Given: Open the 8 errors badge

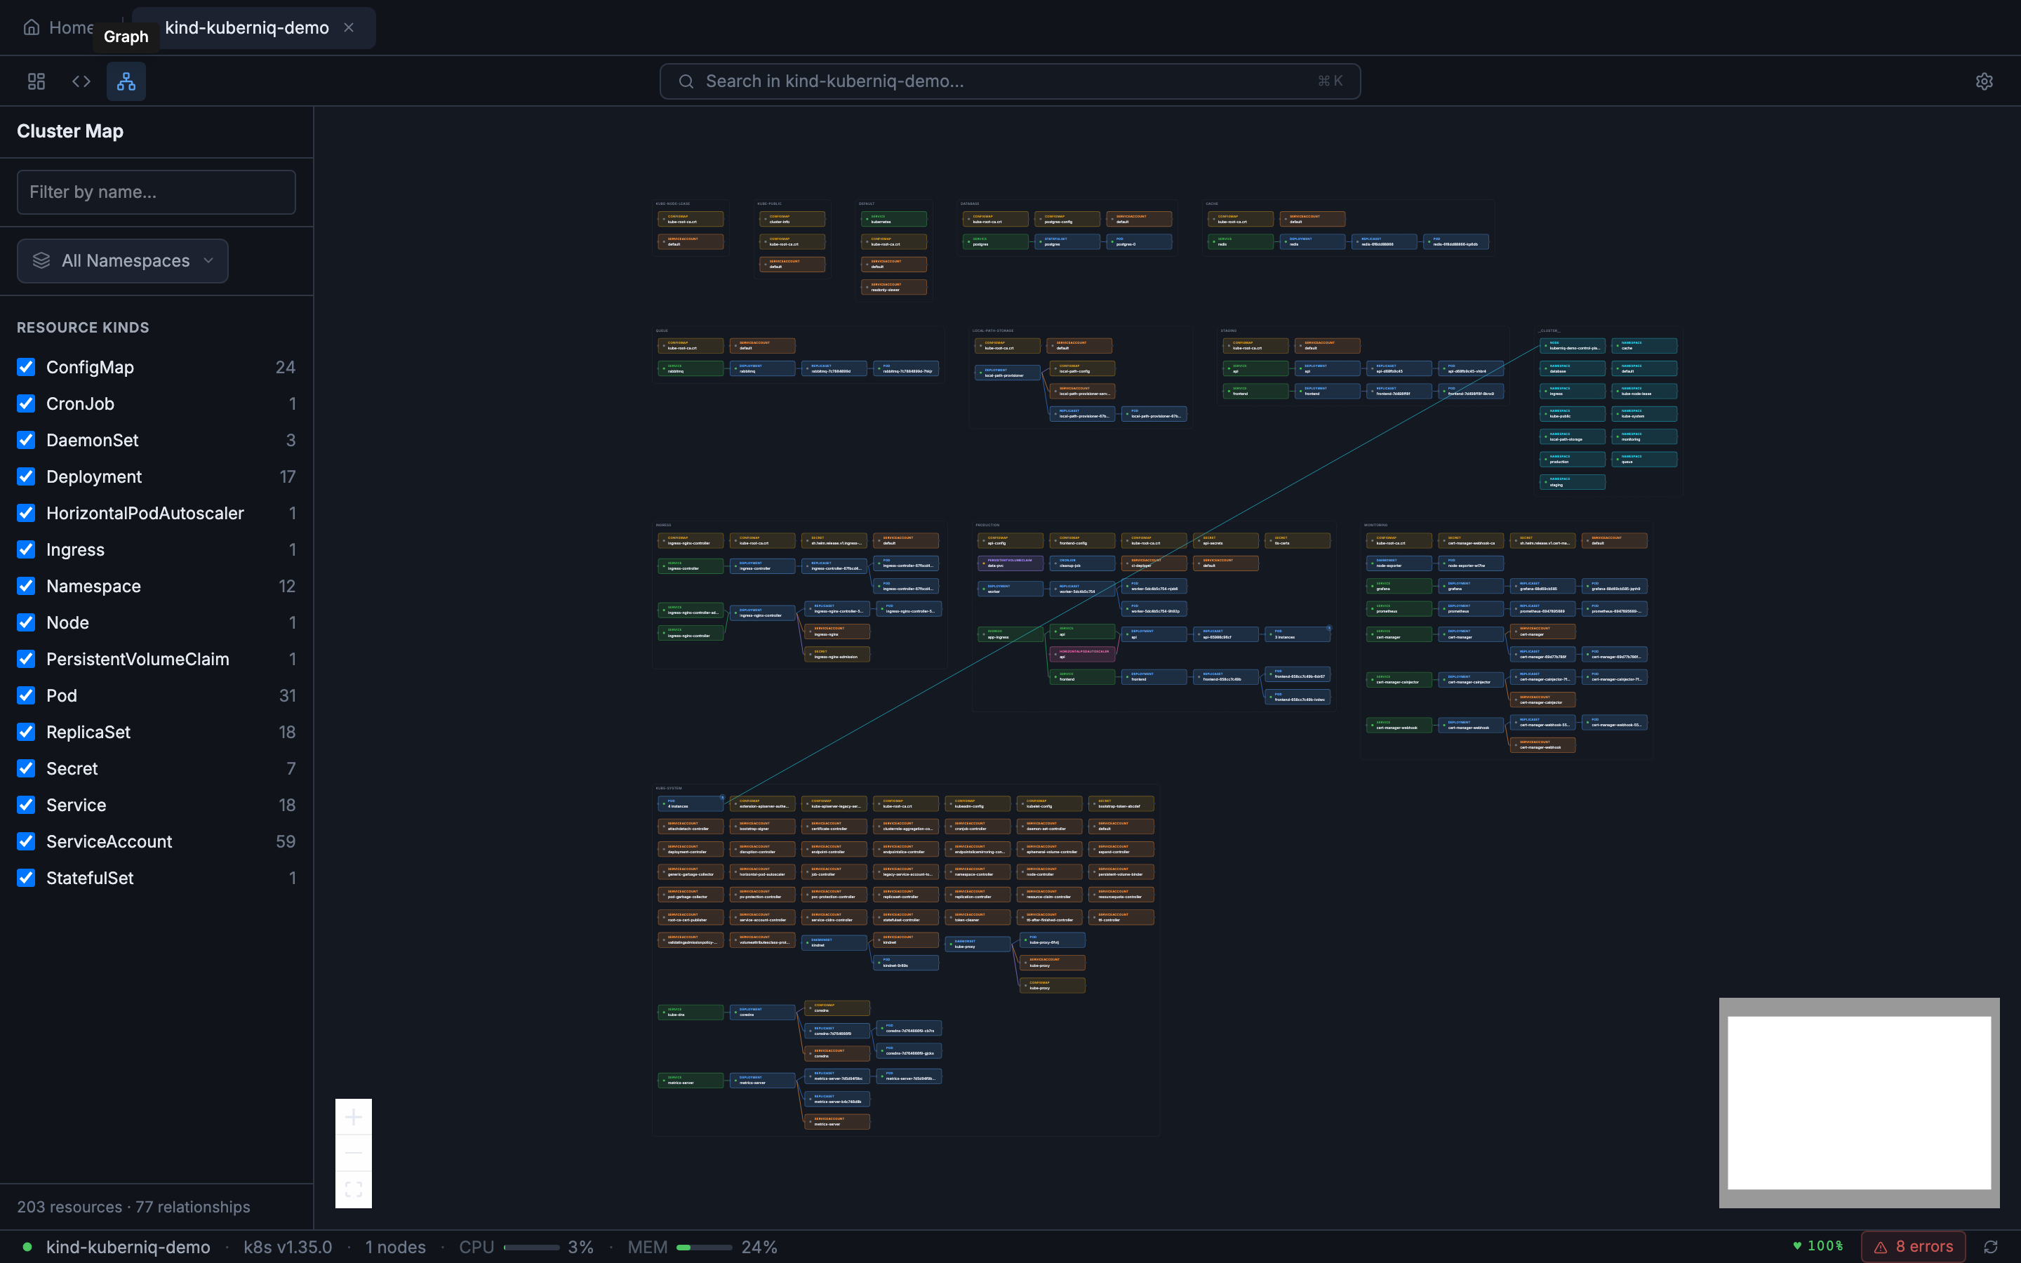Looking at the screenshot, I should (1913, 1246).
